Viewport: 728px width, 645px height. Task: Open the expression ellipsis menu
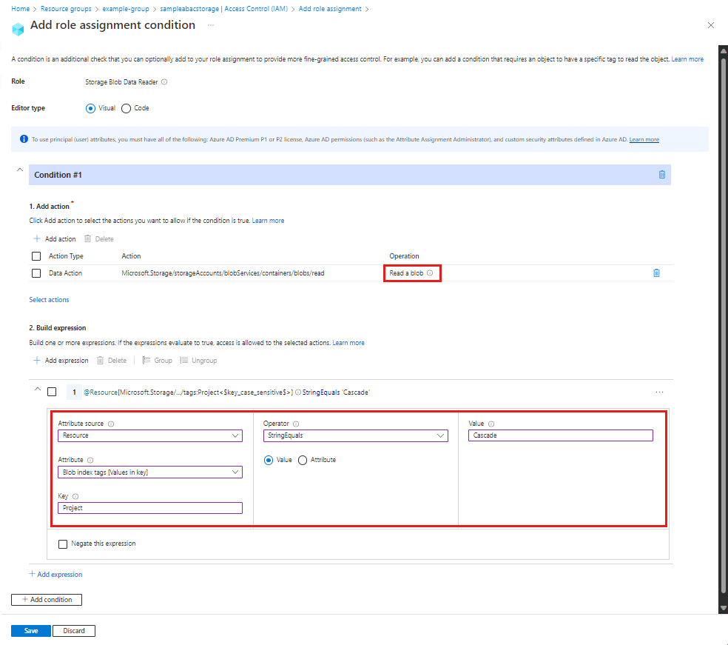pos(659,392)
